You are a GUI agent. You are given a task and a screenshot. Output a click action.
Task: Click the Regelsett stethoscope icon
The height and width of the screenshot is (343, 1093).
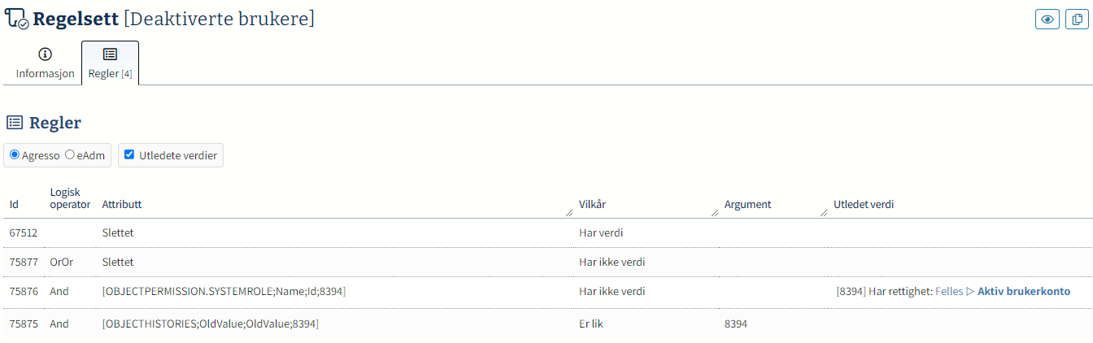17,20
